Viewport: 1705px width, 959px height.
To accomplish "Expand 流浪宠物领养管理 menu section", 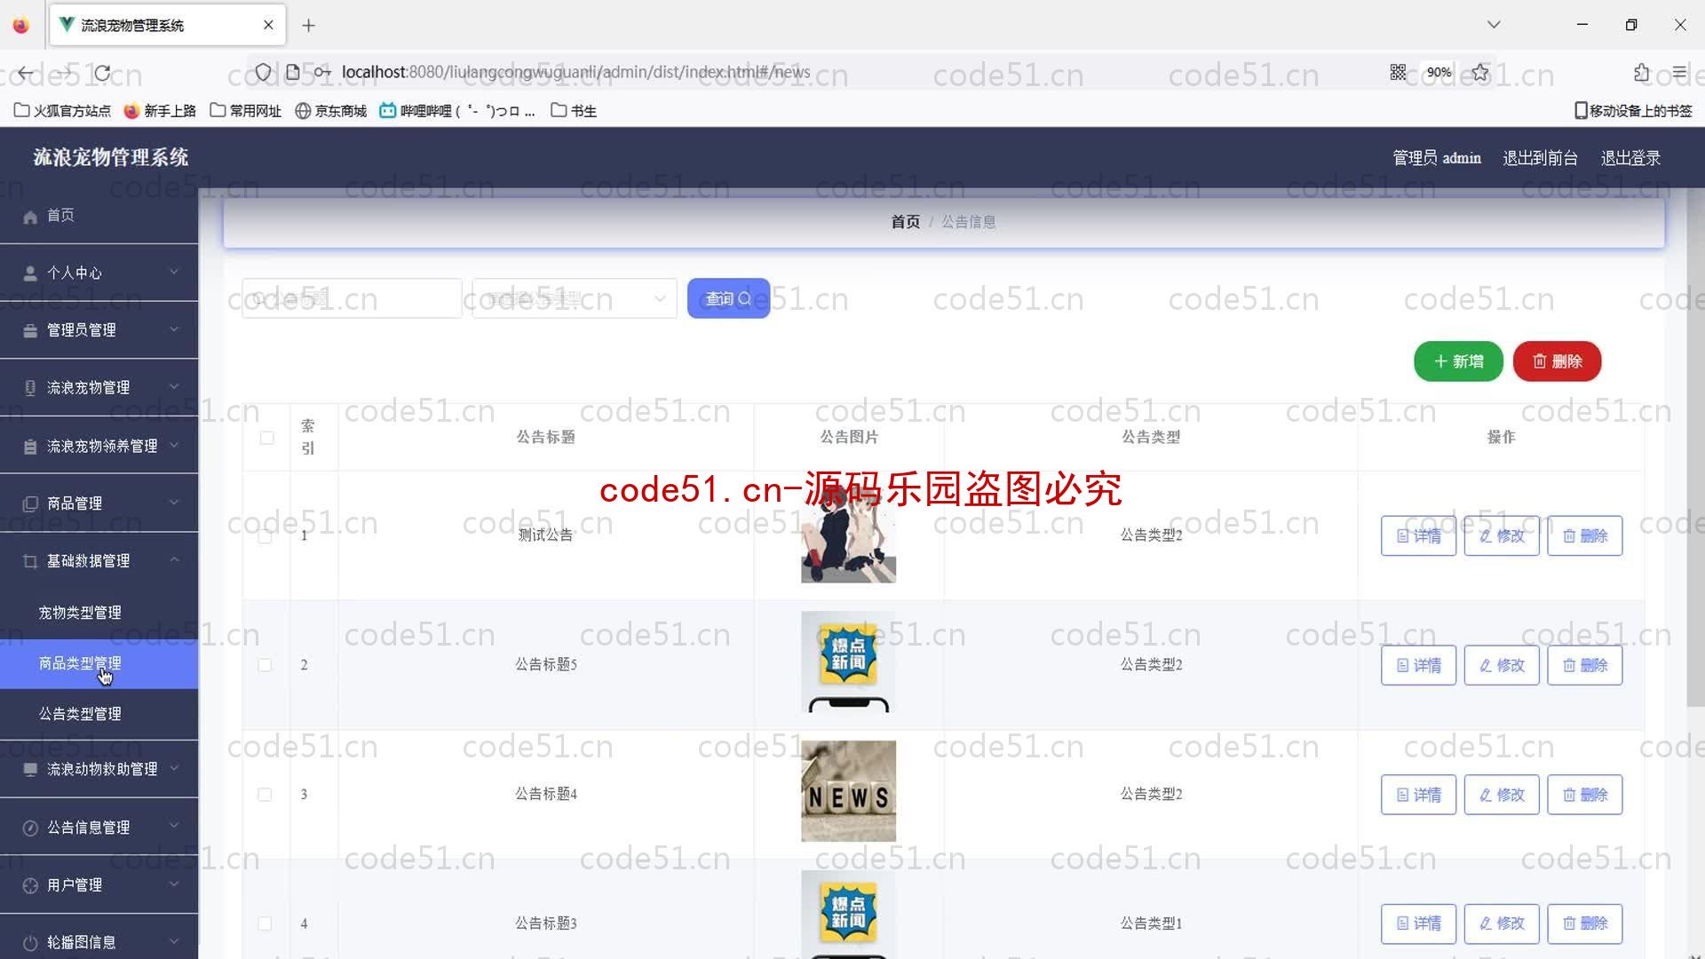I will 99,445.
